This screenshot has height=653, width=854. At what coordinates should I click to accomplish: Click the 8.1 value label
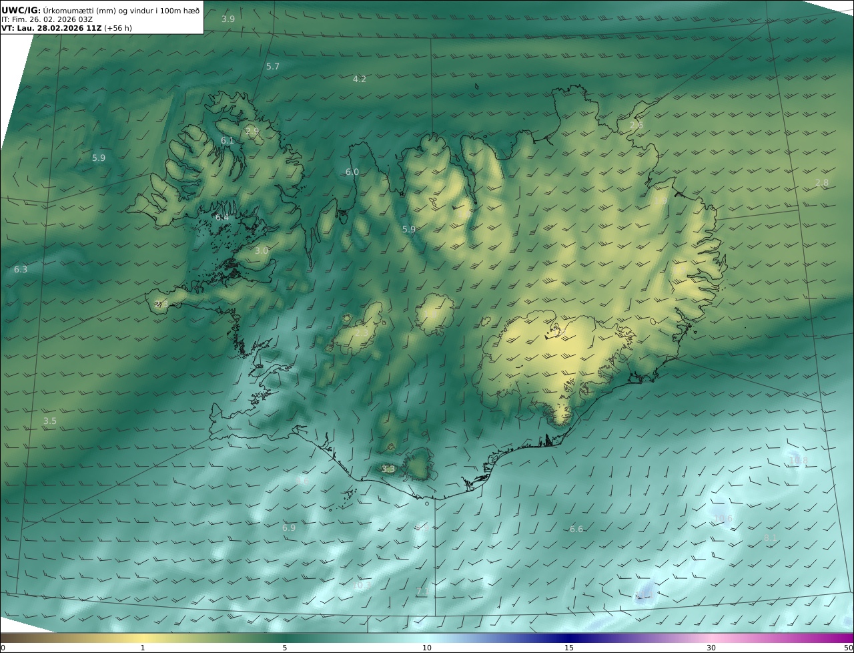pyautogui.click(x=771, y=538)
